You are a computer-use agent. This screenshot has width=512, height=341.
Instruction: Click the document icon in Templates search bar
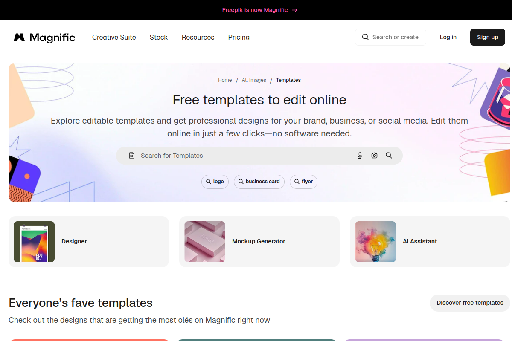tap(132, 156)
